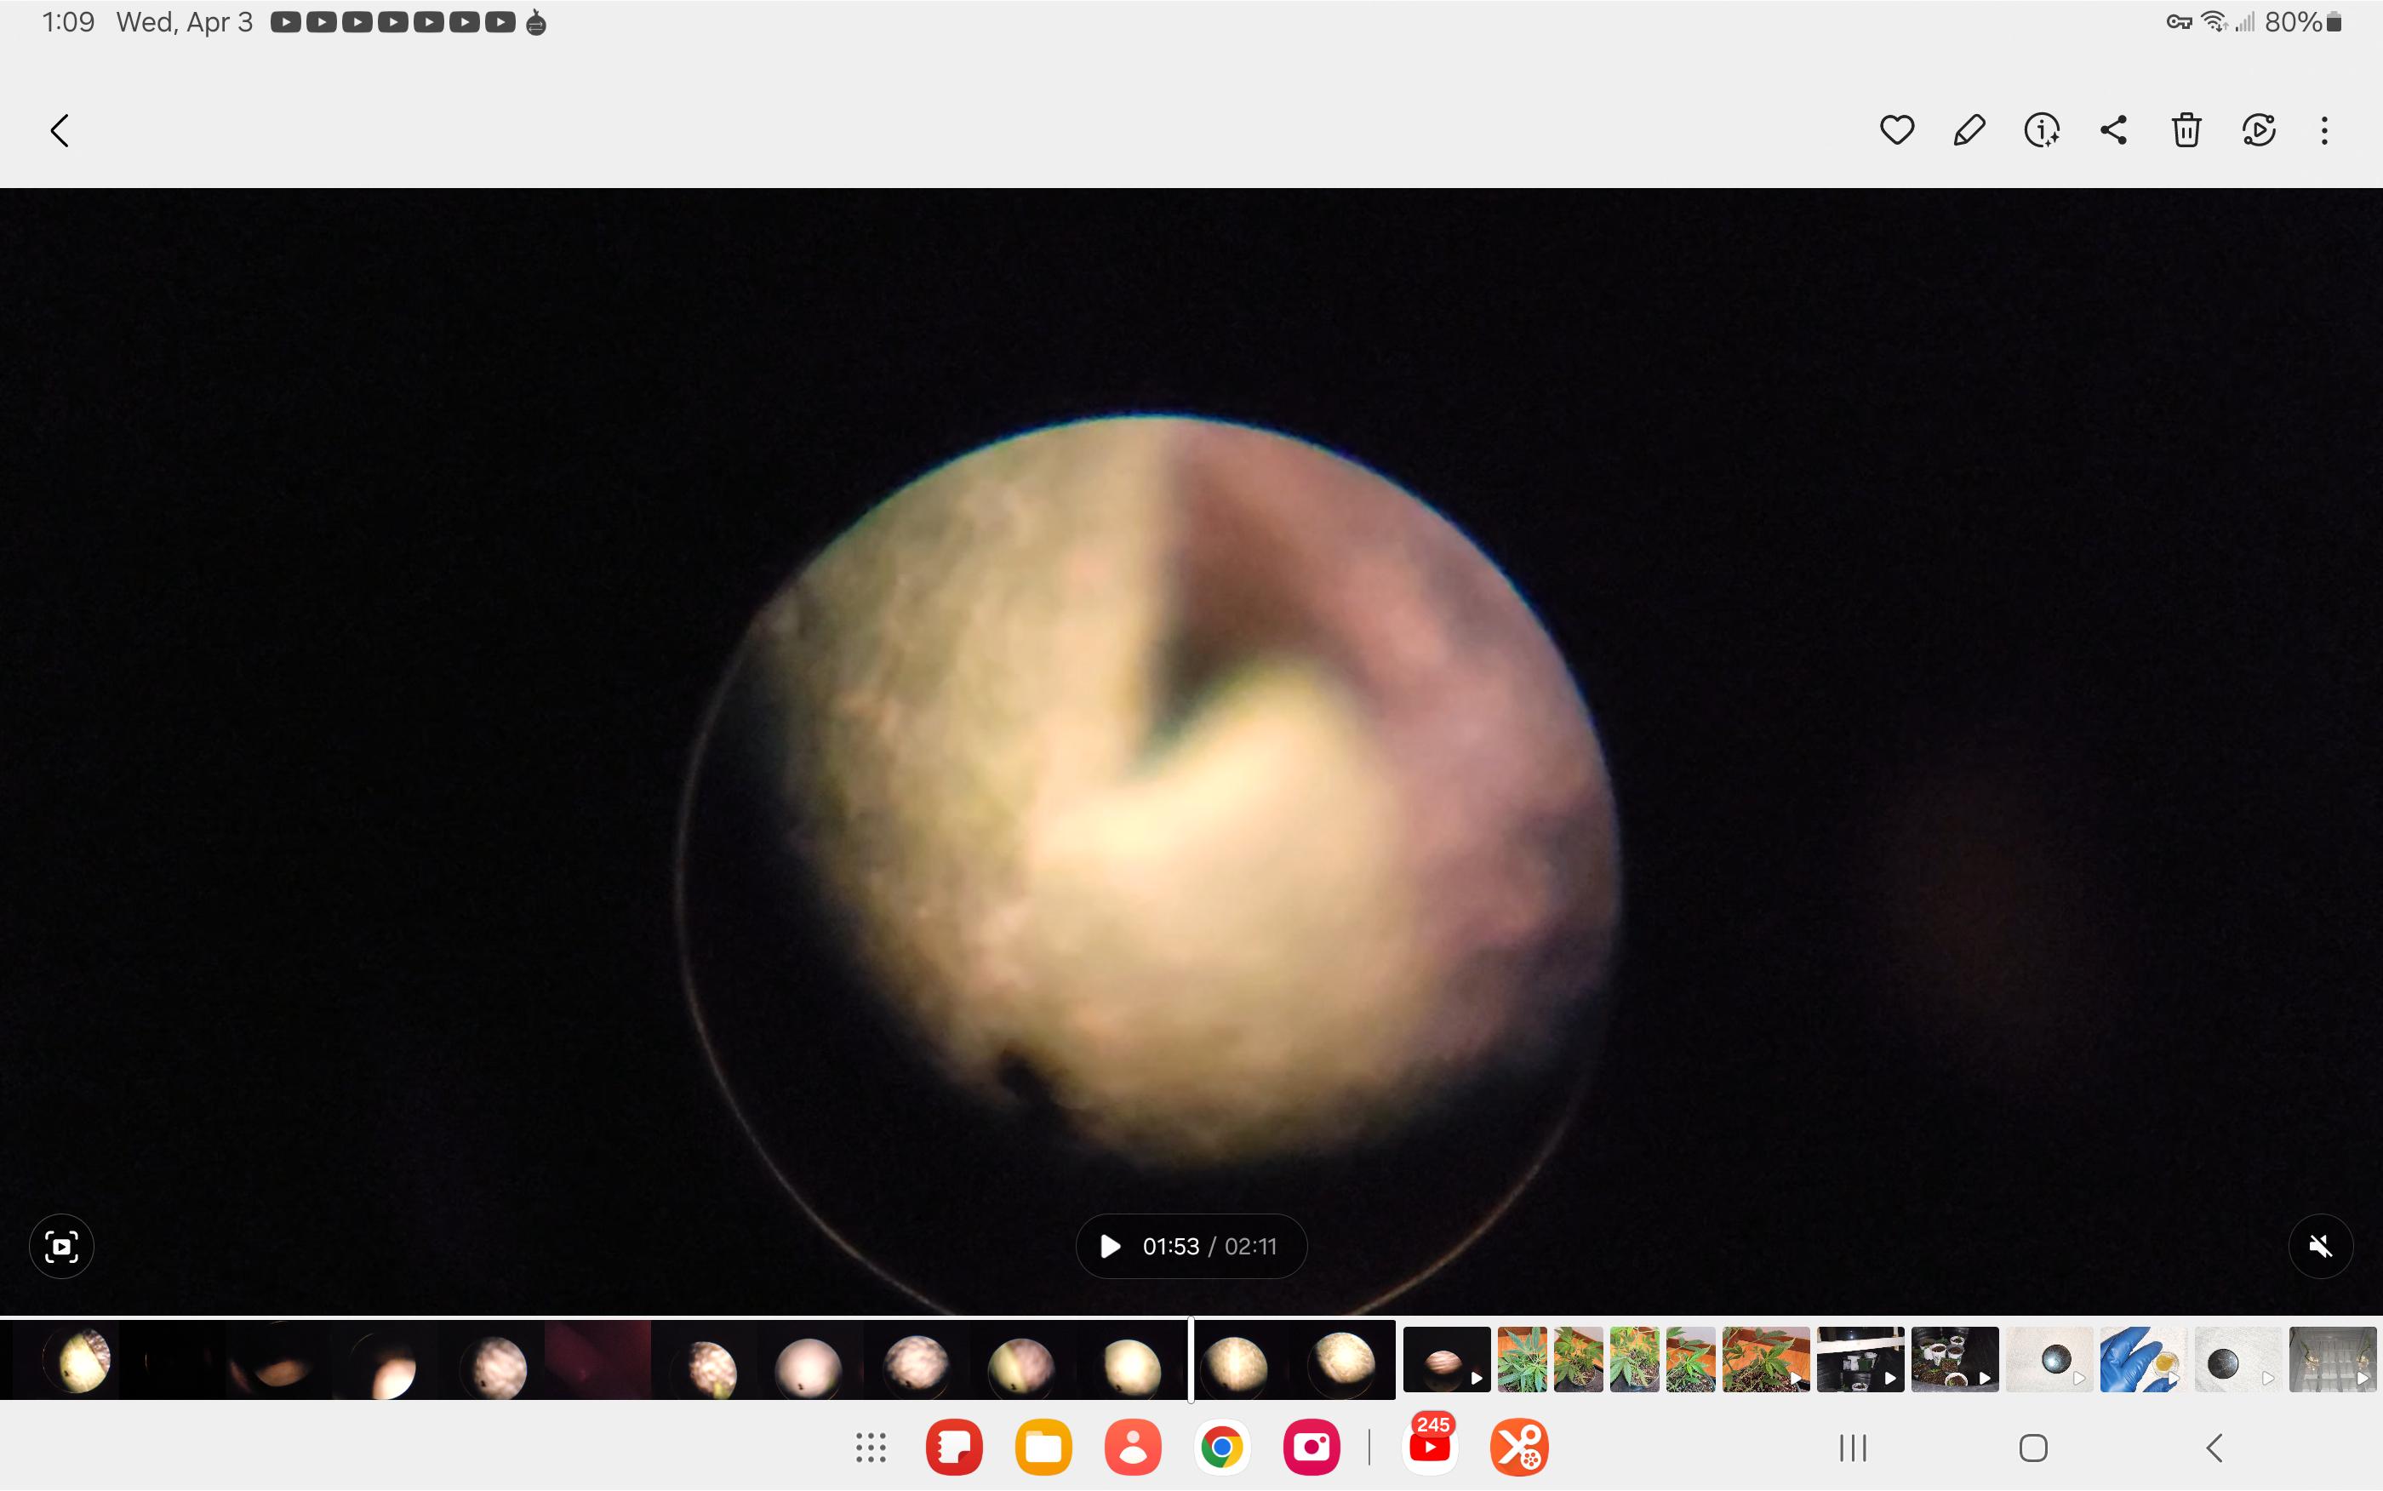This screenshot has width=2383, height=1491.
Task: Open YouTube with 245 badge
Action: coord(1430,1448)
